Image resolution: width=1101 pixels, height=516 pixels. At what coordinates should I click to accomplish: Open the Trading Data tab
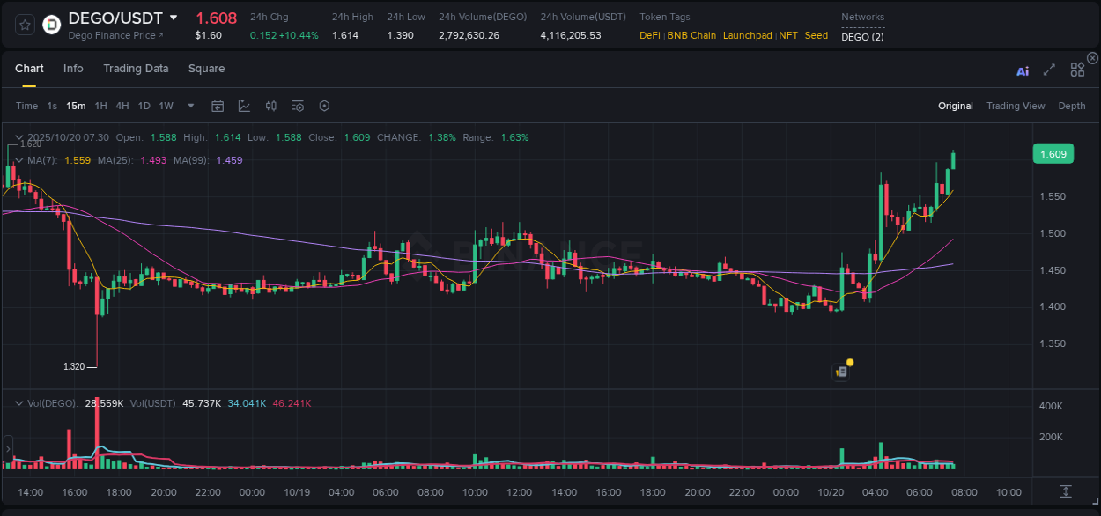click(136, 68)
